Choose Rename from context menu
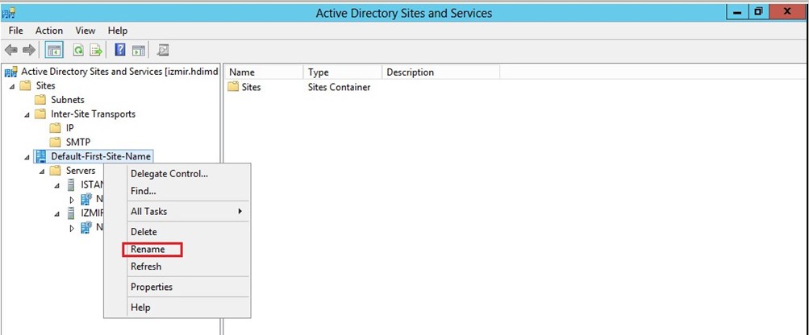 [x=148, y=249]
